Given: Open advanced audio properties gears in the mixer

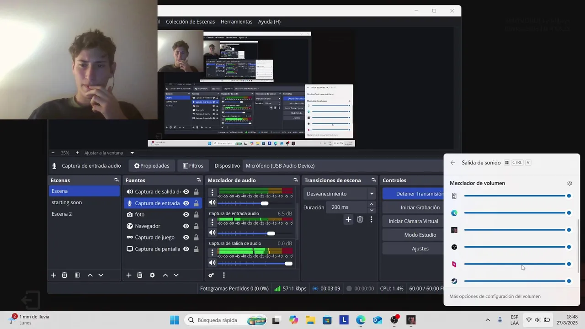Looking at the screenshot, I should [x=211, y=275].
